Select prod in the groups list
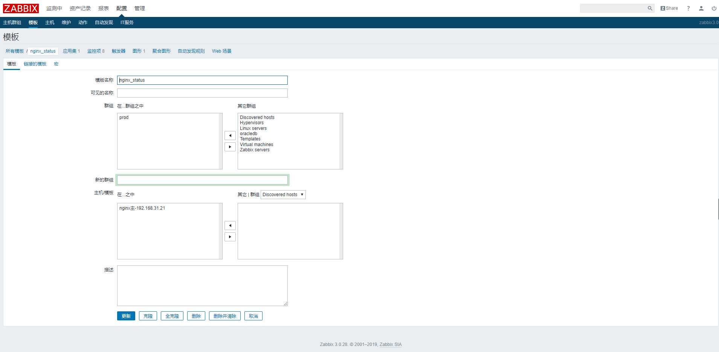This screenshot has height=352, width=719. point(168,117)
